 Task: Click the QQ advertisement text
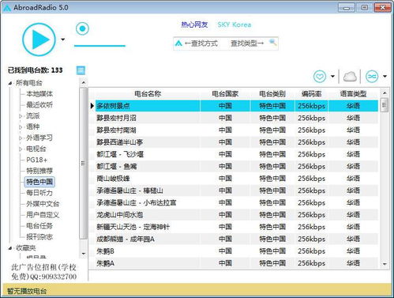pyautogui.click(x=44, y=272)
